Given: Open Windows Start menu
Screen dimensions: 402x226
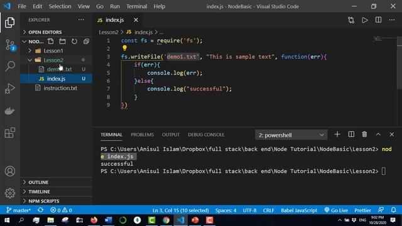Looking at the screenshot, I should click(7, 220).
